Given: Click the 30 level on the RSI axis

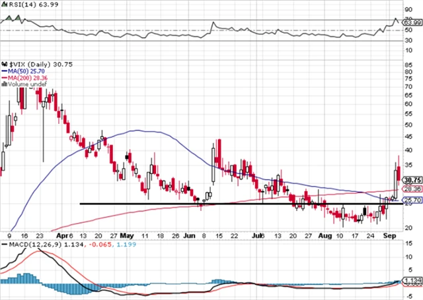Looking at the screenshot, I should [x=408, y=40].
